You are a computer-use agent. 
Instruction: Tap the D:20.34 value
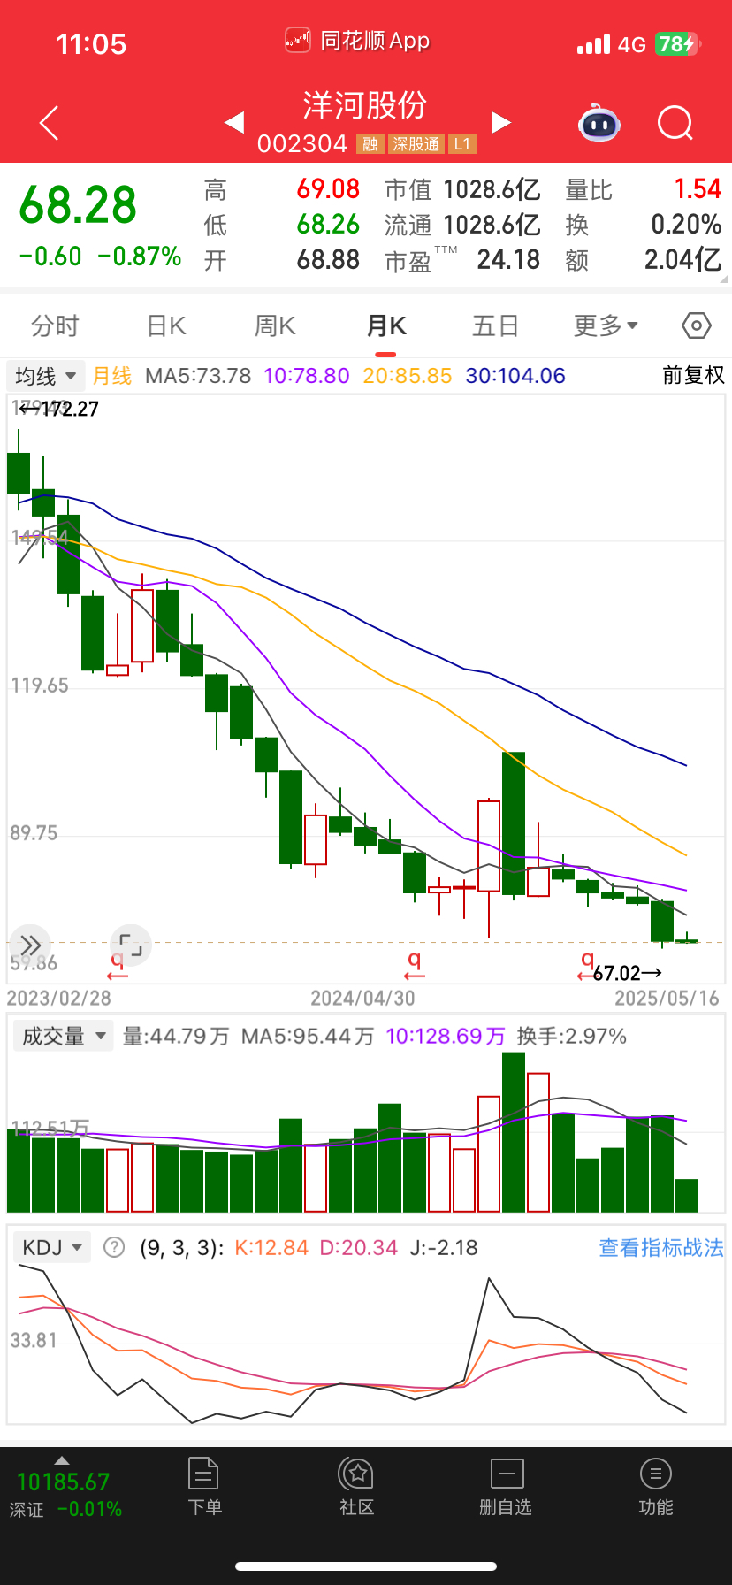(x=359, y=1247)
